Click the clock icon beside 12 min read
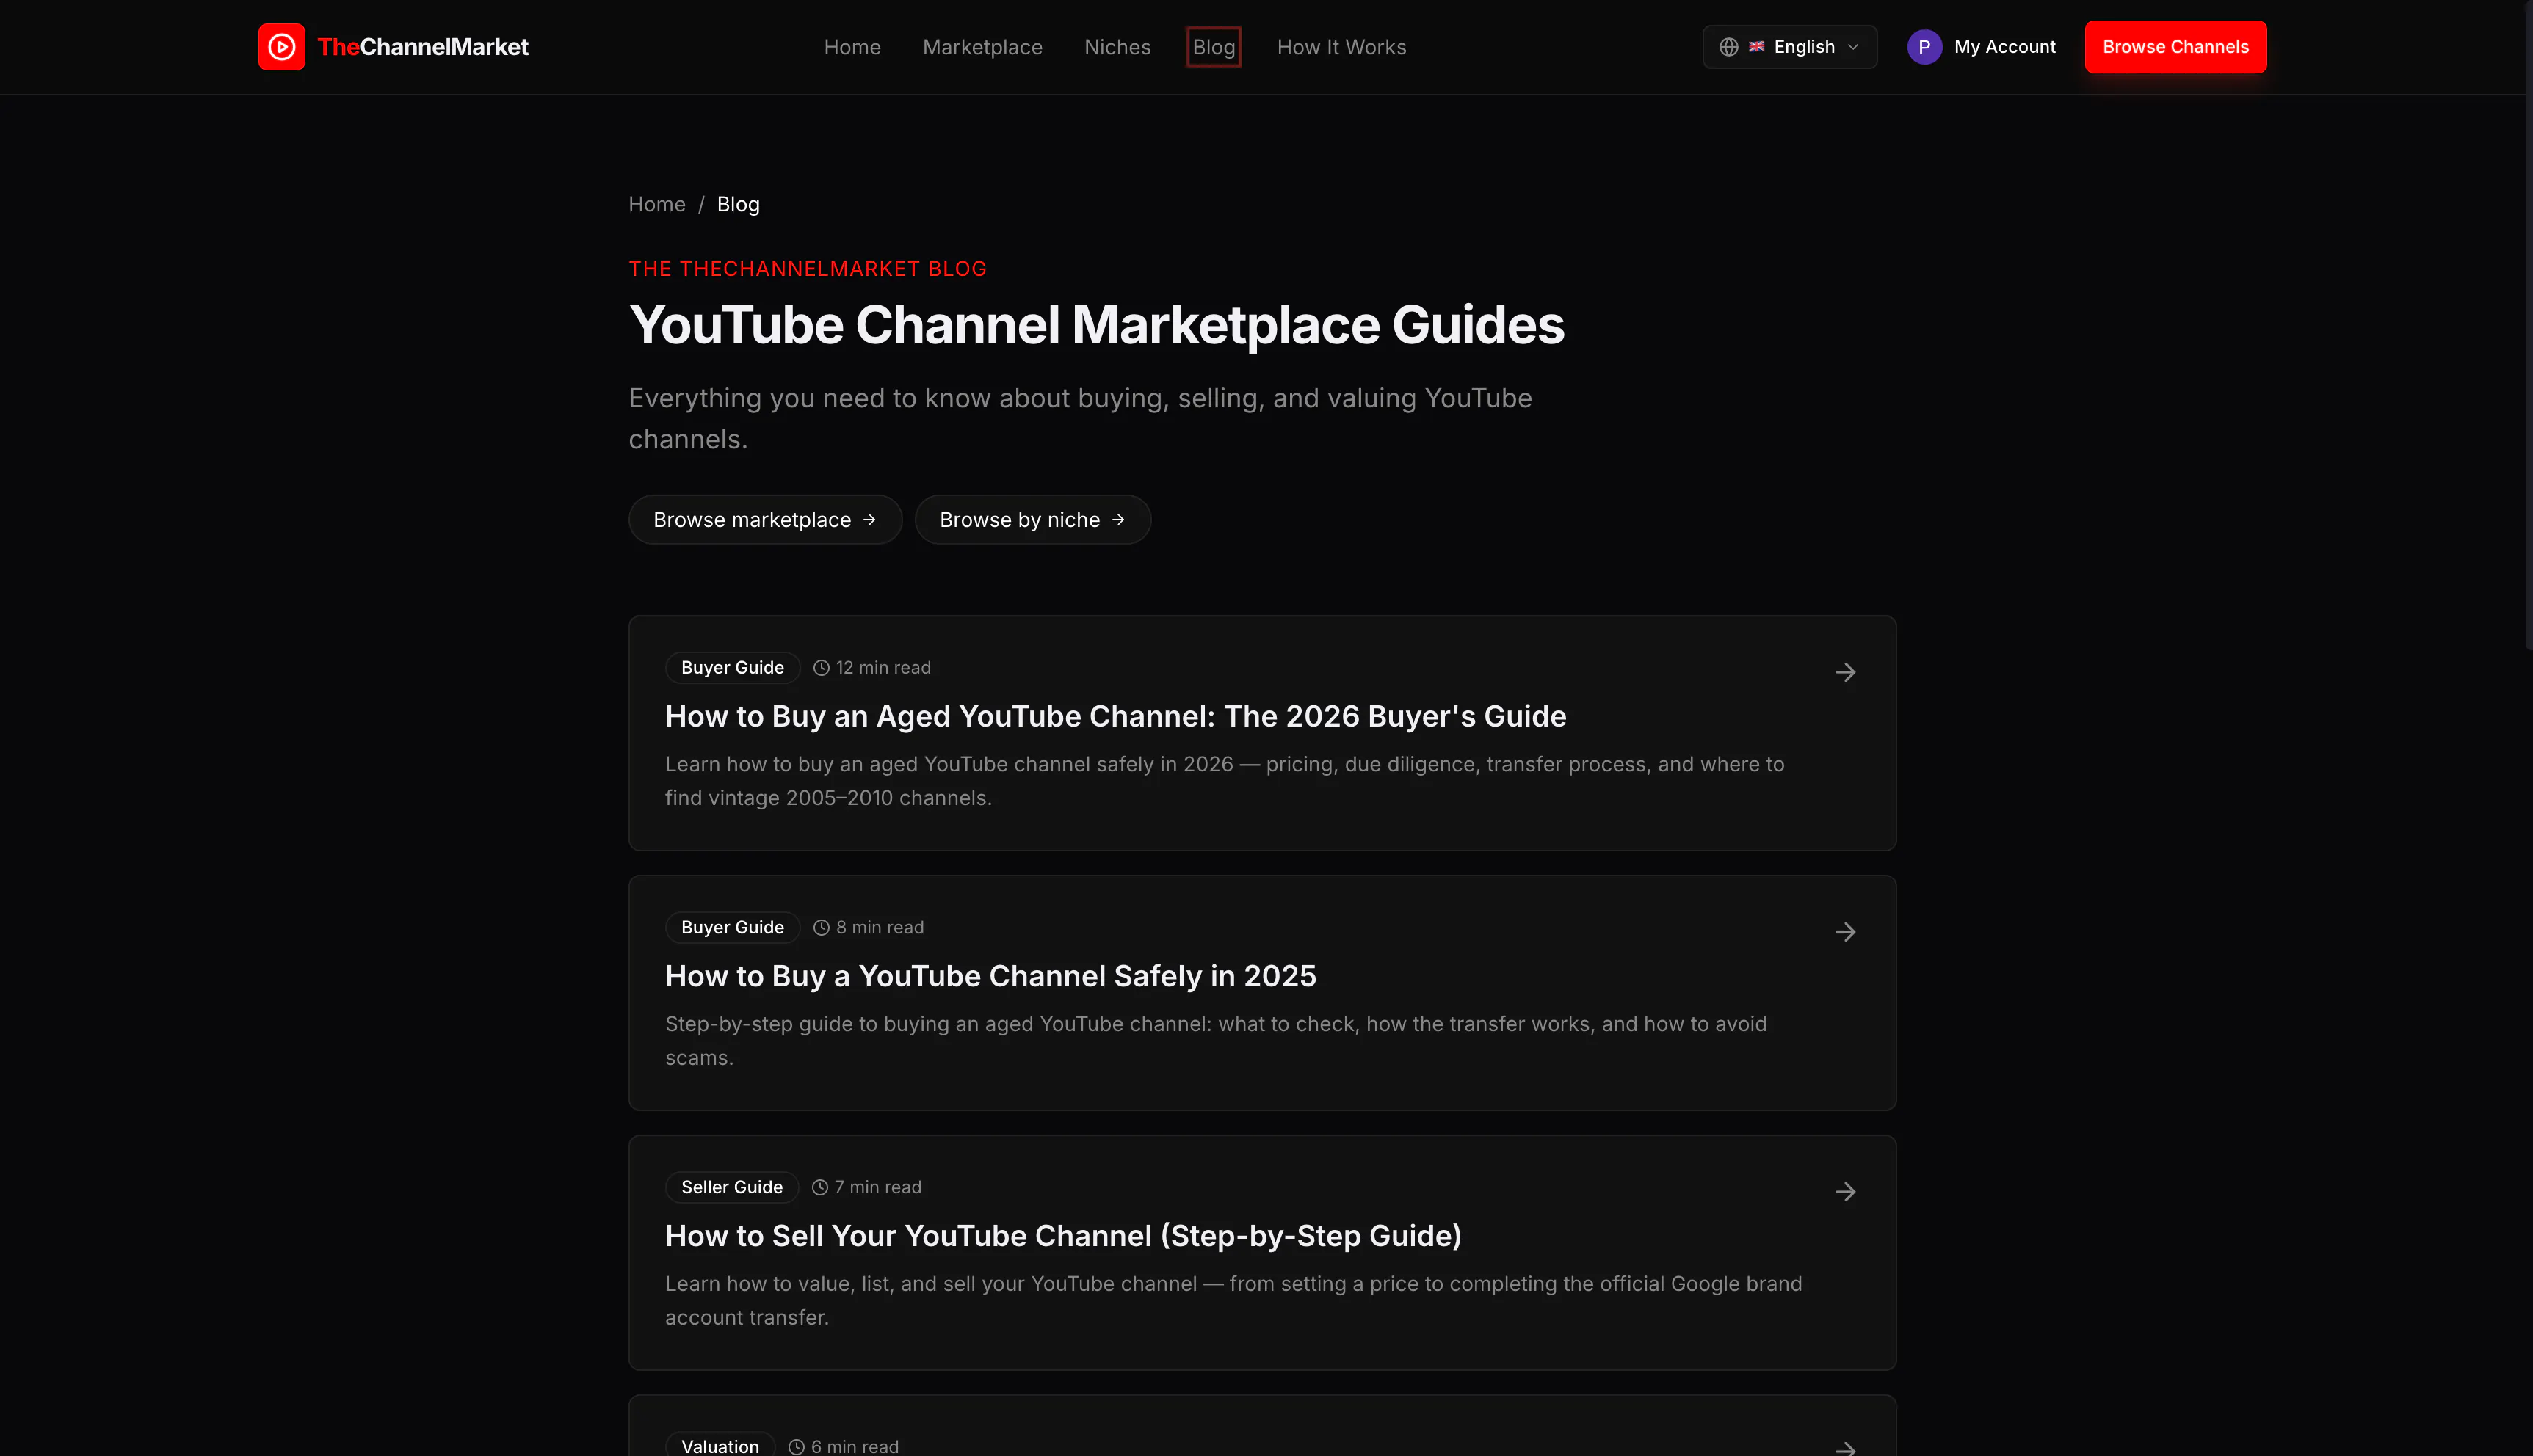 [x=822, y=668]
